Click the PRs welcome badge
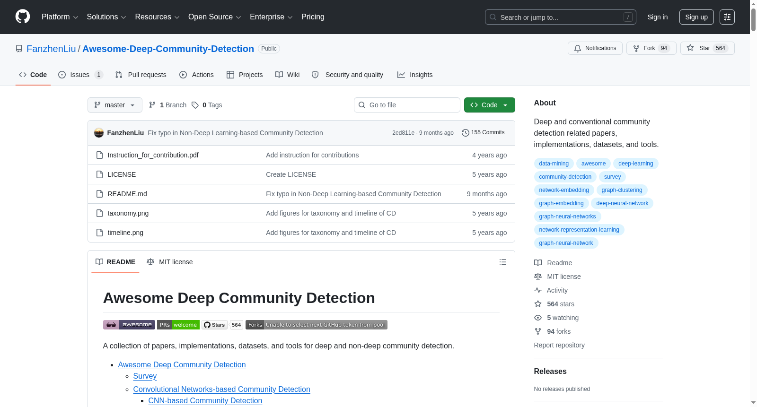The width and height of the screenshot is (757, 407). (178, 325)
